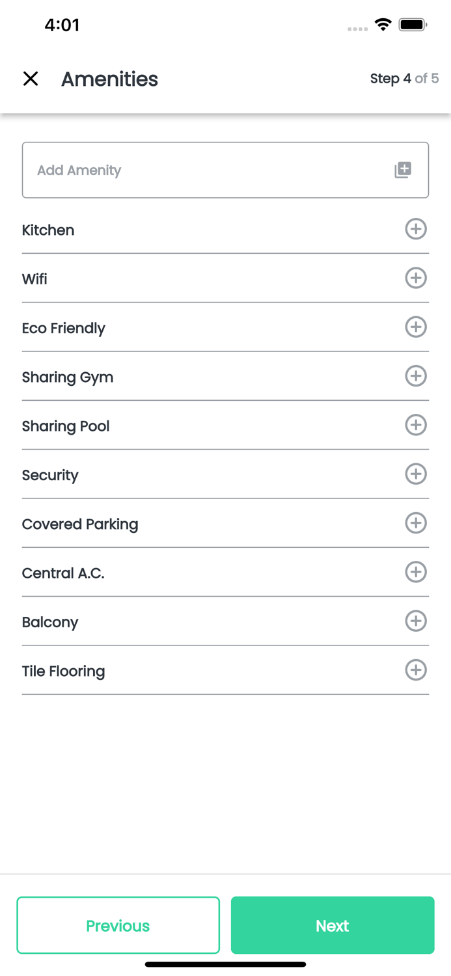Add Eco Friendly using its plus icon
451x976 pixels.
tap(416, 327)
